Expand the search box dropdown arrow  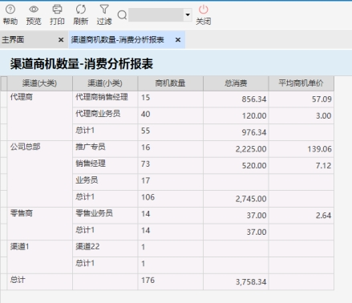tap(188, 14)
